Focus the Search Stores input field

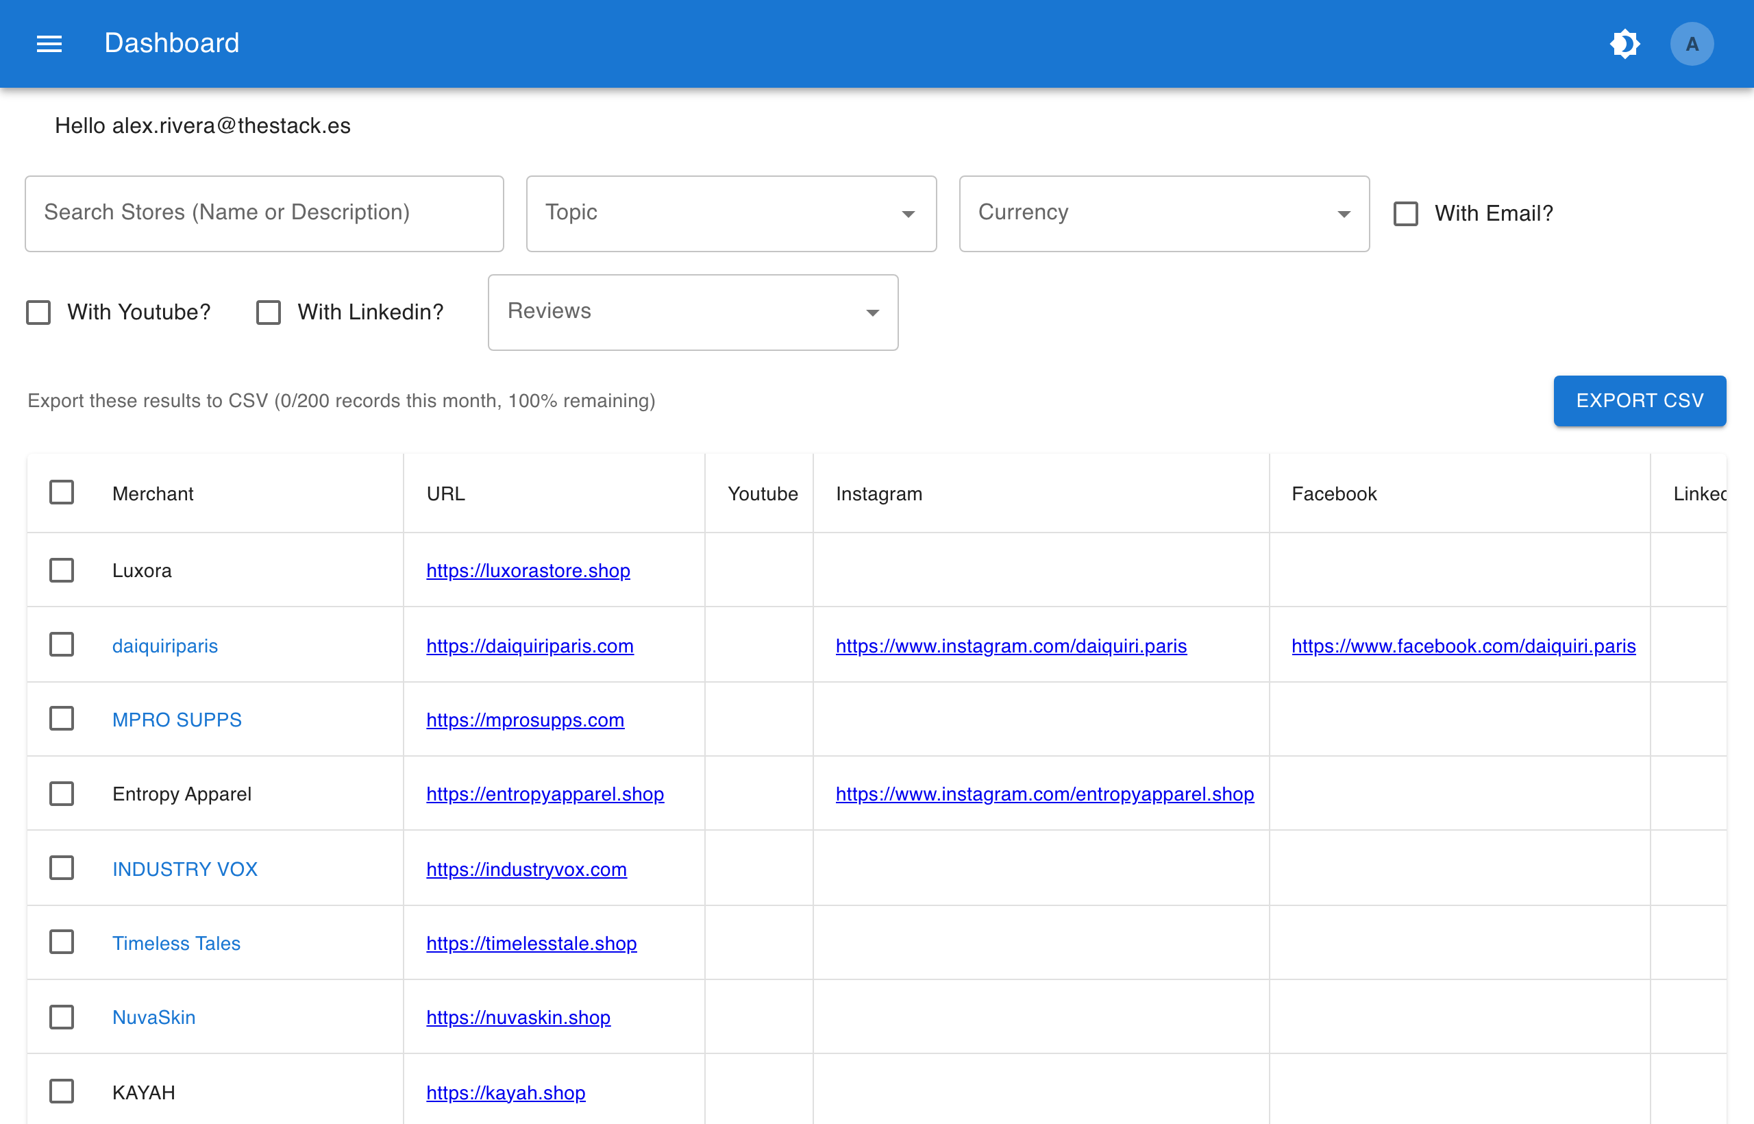tap(264, 213)
